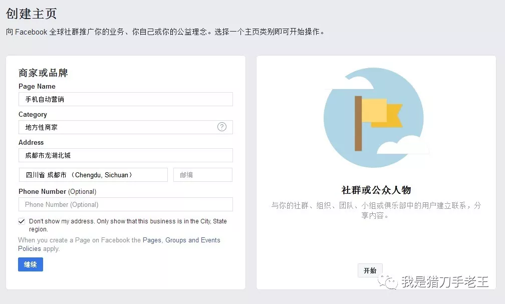
Task: Click the blue 继续 button
Action: (30, 264)
